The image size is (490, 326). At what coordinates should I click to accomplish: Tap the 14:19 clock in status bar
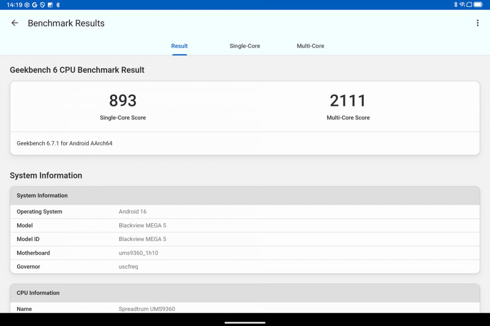click(14, 5)
